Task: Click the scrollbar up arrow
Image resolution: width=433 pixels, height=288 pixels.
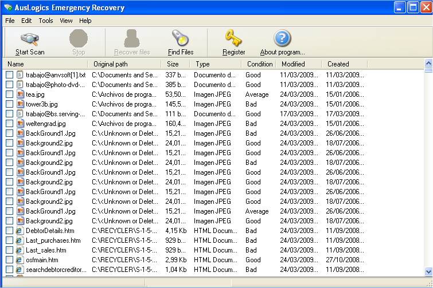Action: pyautogui.click(x=428, y=64)
